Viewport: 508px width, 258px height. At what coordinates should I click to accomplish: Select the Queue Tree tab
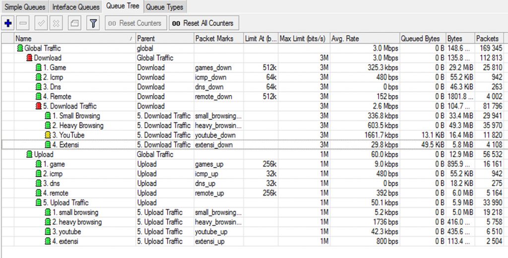[x=123, y=6]
